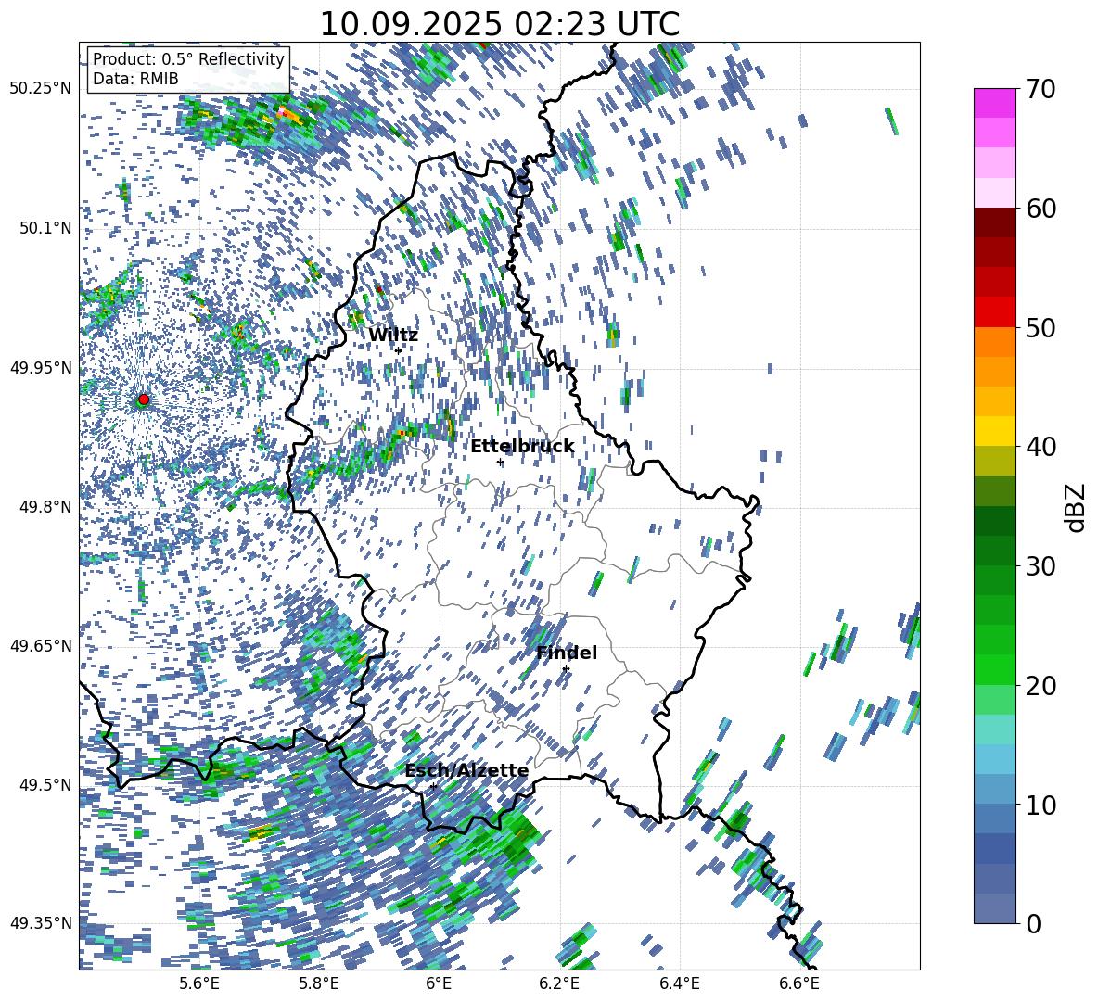
Task: Click the 49.65°N latitude label
Action: coord(41,645)
